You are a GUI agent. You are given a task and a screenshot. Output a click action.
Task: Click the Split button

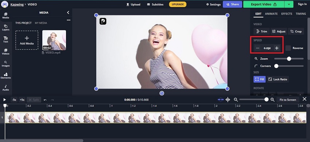(34, 100)
